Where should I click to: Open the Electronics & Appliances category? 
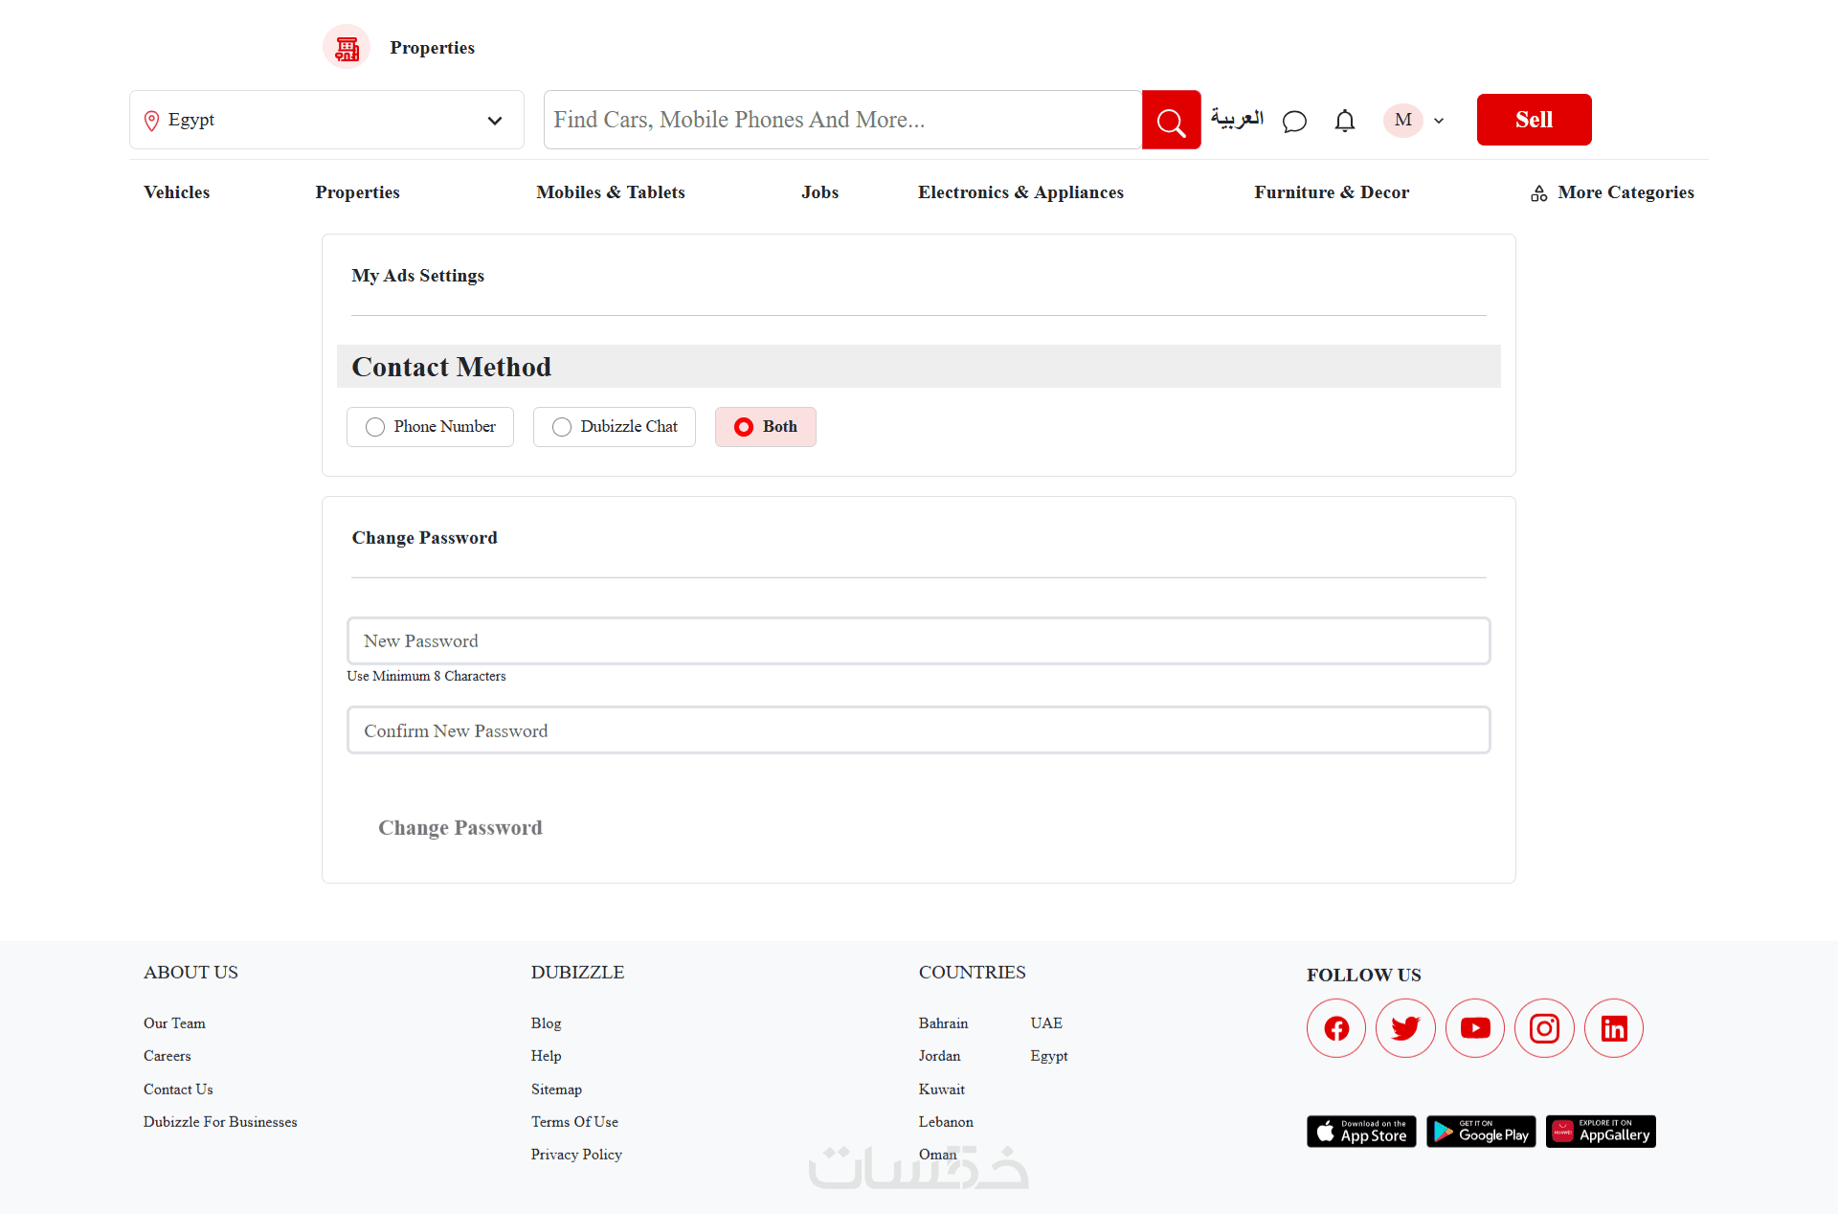pos(1020,192)
